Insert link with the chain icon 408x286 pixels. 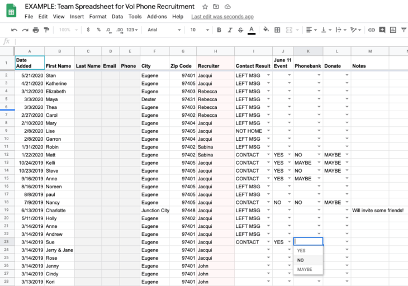[x=371, y=30]
